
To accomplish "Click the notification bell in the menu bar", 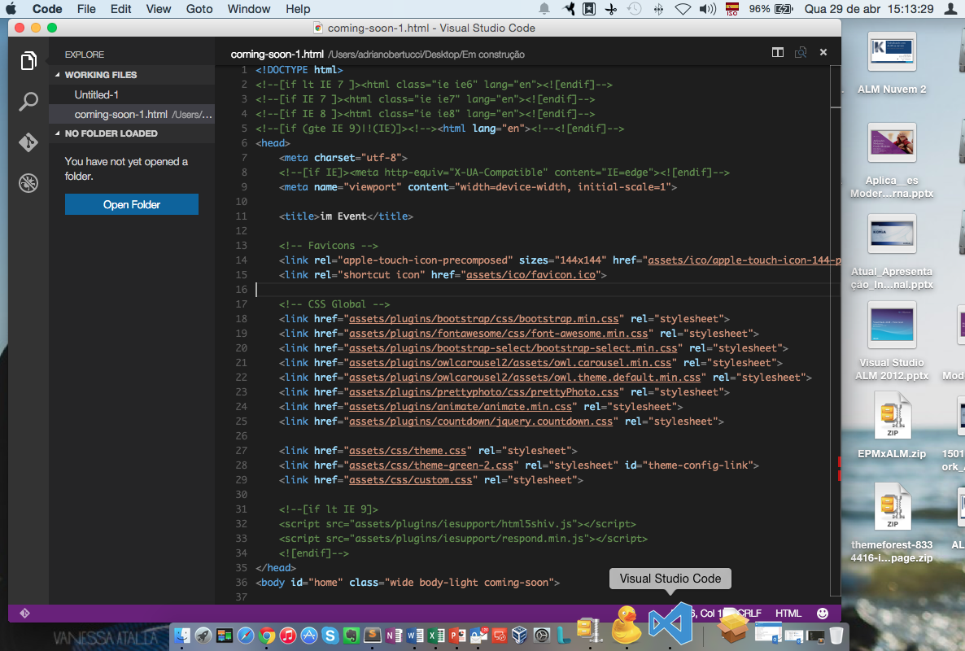I will (x=544, y=9).
